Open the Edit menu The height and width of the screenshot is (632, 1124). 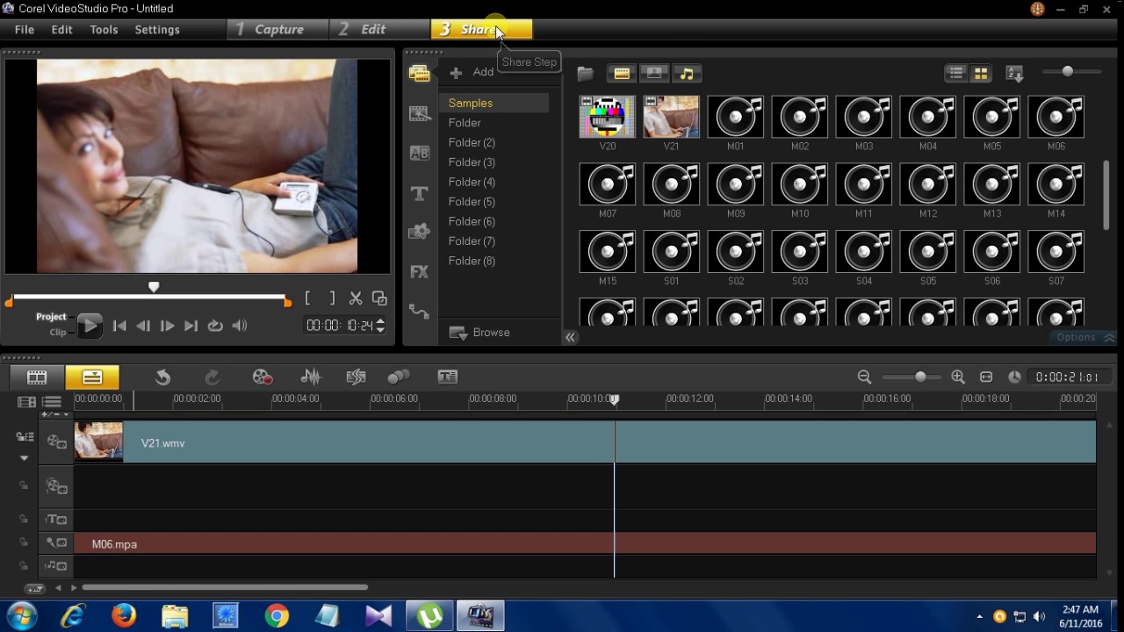click(x=61, y=30)
